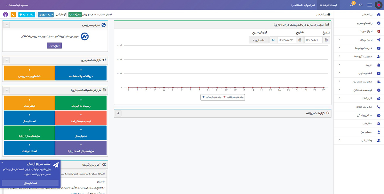Select the تنظیمات menu item
Image resolution: width=384 pixels, height=194 pixels.
pos(359,123)
